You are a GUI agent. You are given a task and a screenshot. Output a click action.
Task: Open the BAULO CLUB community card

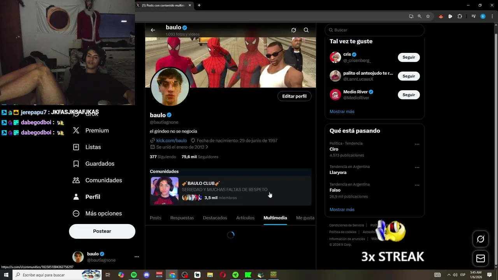click(x=231, y=191)
